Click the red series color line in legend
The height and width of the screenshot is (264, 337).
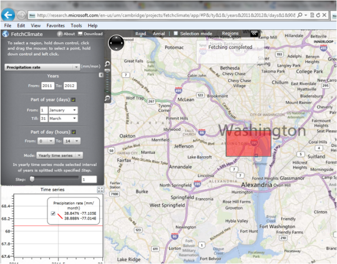click(60, 216)
